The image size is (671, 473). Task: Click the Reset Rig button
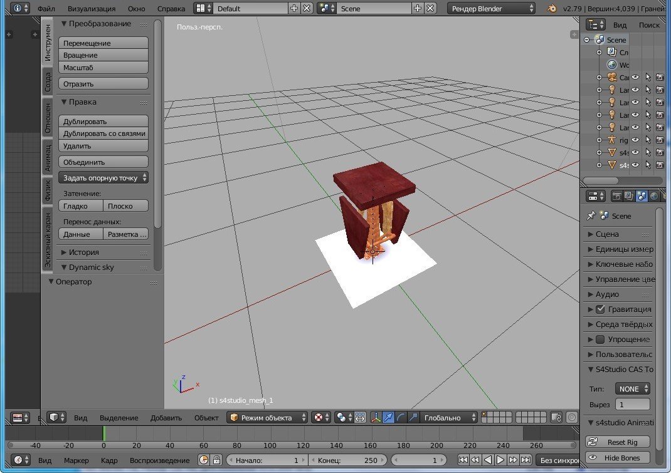pyautogui.click(x=618, y=442)
